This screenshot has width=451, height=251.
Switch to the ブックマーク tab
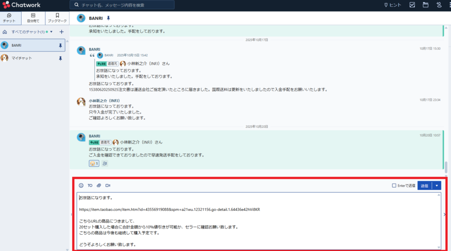57,18
